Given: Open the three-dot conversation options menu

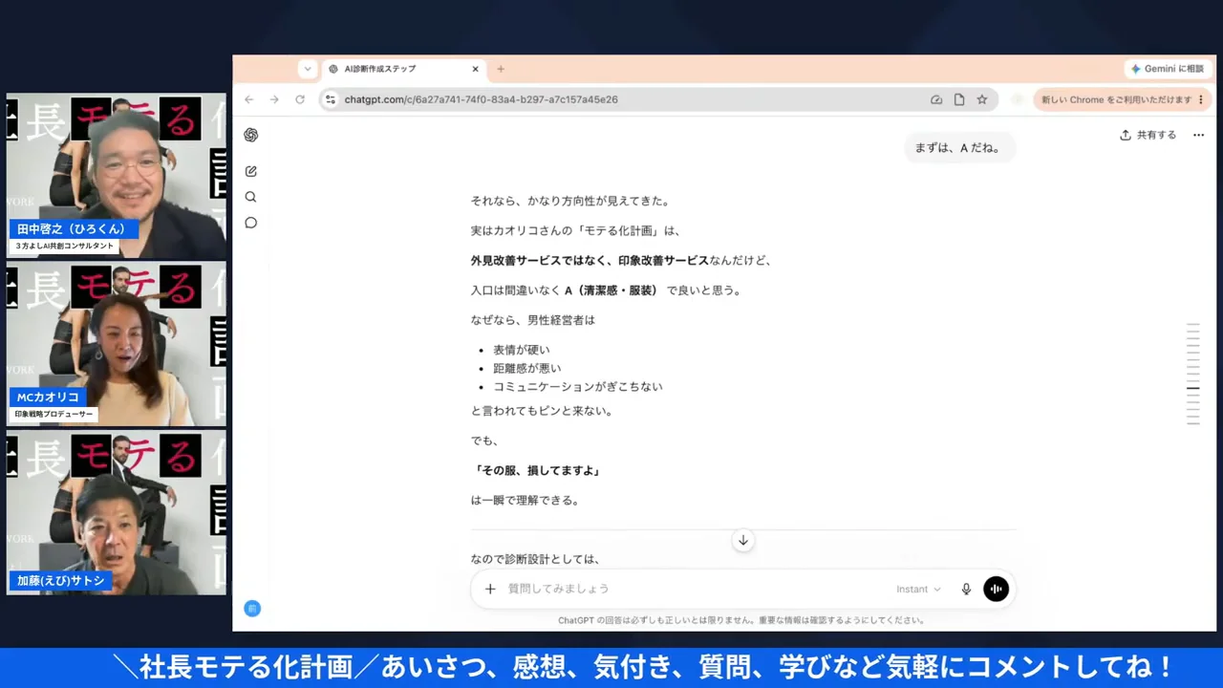Looking at the screenshot, I should coord(1198,135).
